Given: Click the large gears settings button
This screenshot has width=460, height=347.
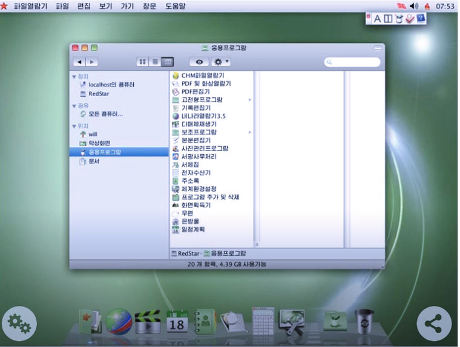Looking at the screenshot, I should [x=19, y=323].
